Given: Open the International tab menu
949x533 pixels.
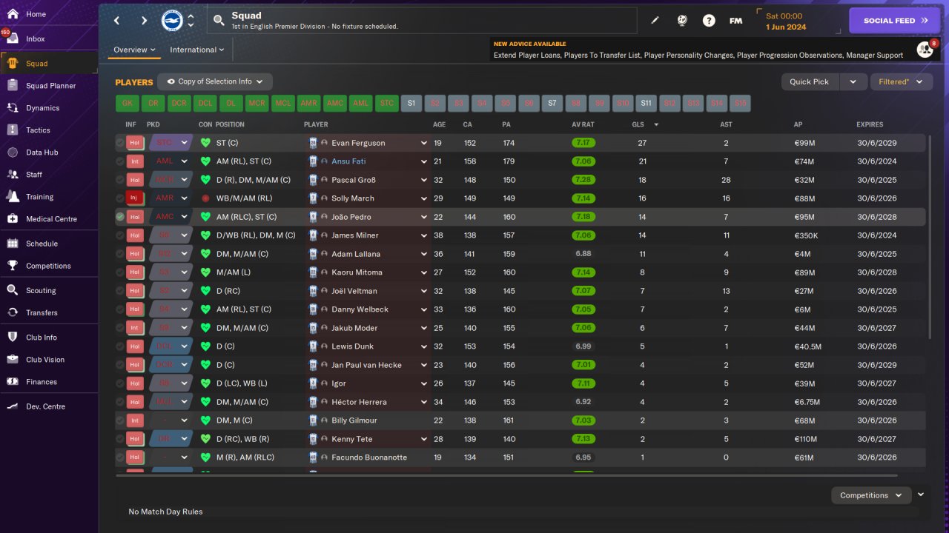Looking at the screenshot, I should point(197,50).
